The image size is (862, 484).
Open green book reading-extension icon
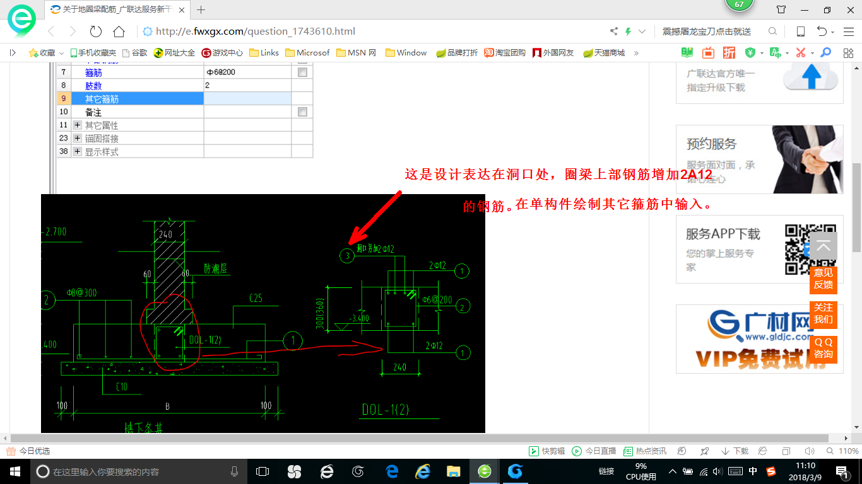point(687,53)
